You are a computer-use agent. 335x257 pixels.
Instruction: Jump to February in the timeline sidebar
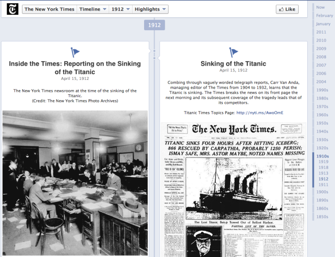[x=324, y=16]
